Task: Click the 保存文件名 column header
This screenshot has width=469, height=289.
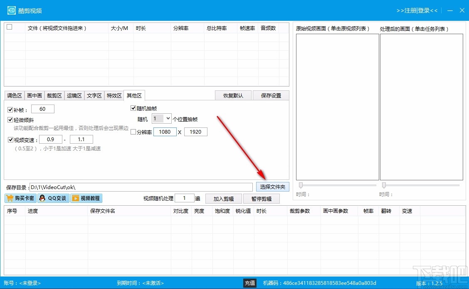Action: coord(129,211)
